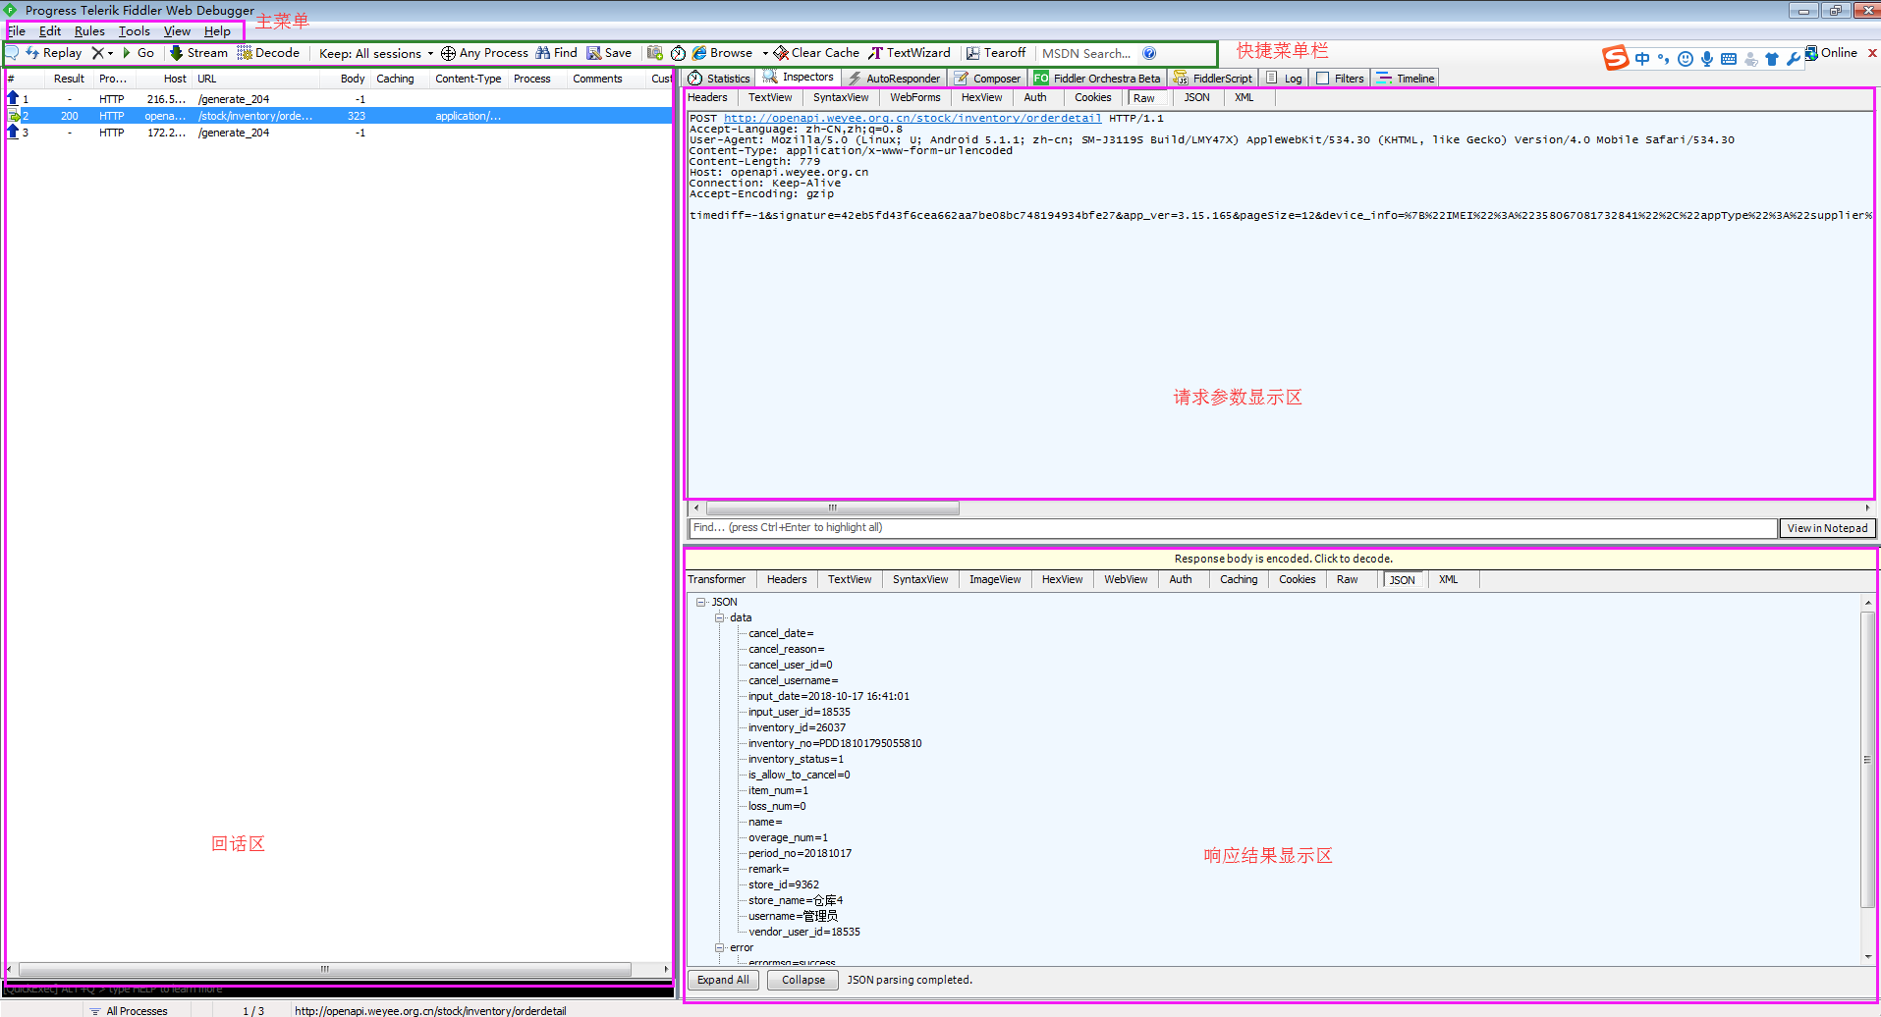Open the TextWizard tool

910,53
